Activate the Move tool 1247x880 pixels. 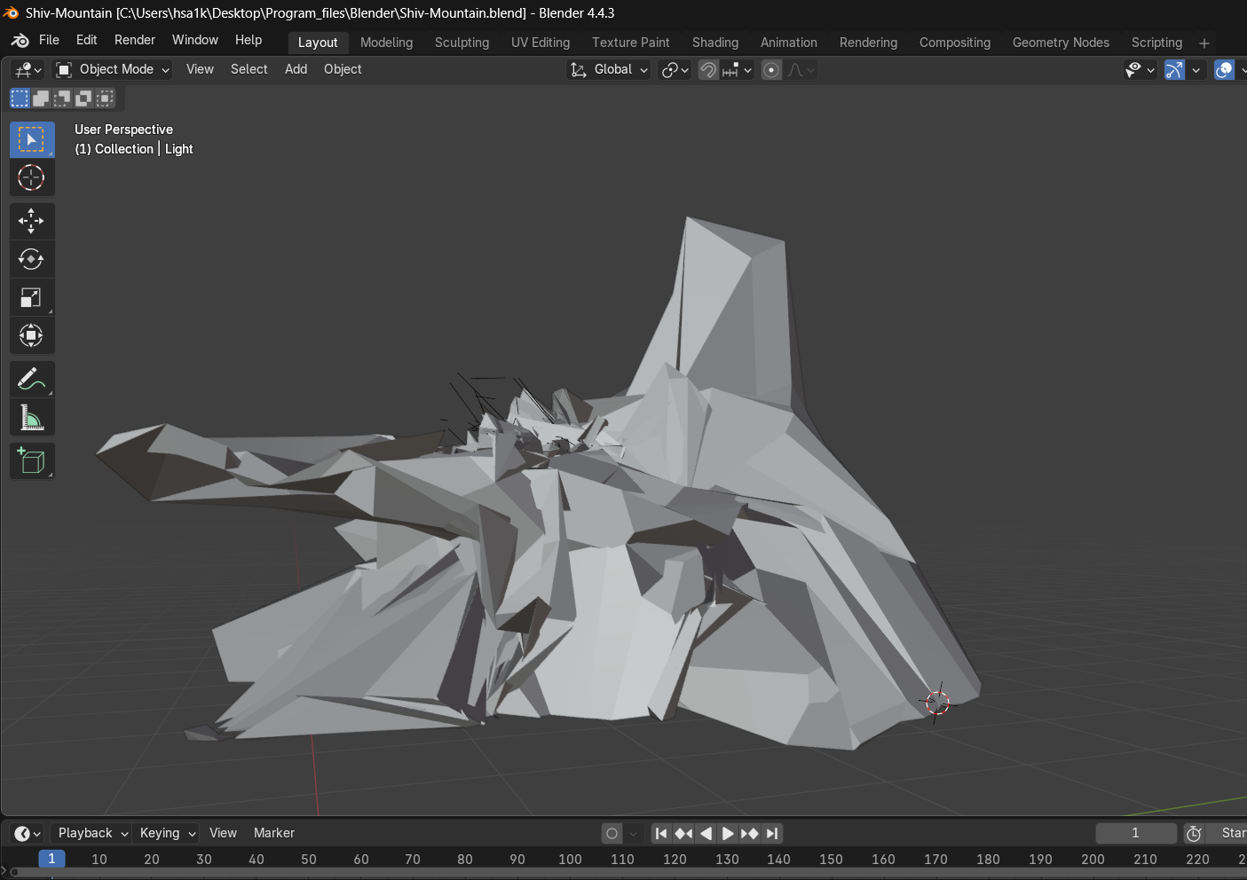tap(31, 221)
